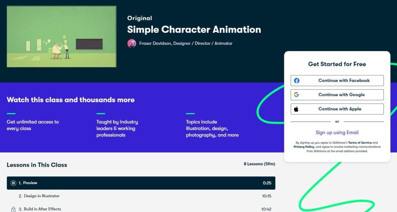Click the Google logo icon
Image resolution: width=397 pixels, height=212 pixels.
(297, 95)
